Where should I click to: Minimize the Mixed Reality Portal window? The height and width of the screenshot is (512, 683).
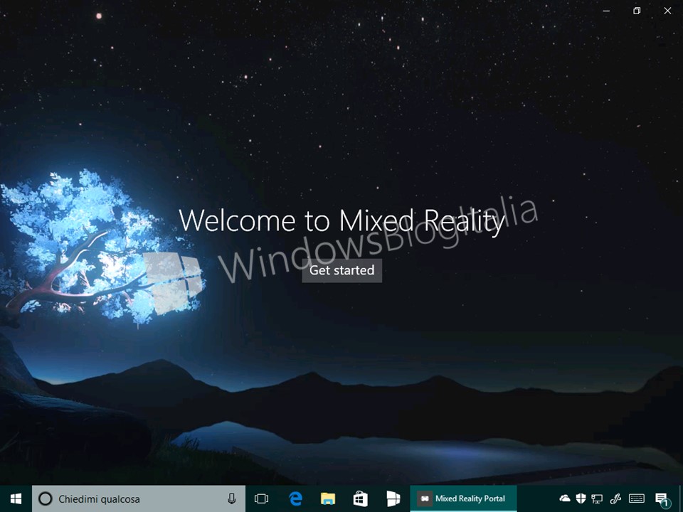coord(606,11)
